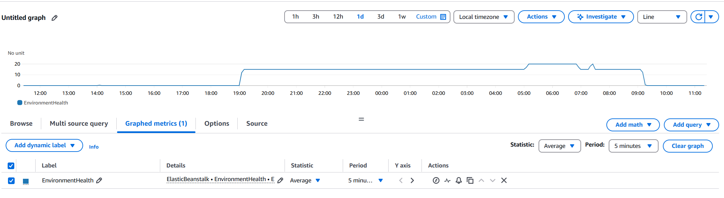Remove the EnvironmentHealth metric with X

(x=504, y=180)
